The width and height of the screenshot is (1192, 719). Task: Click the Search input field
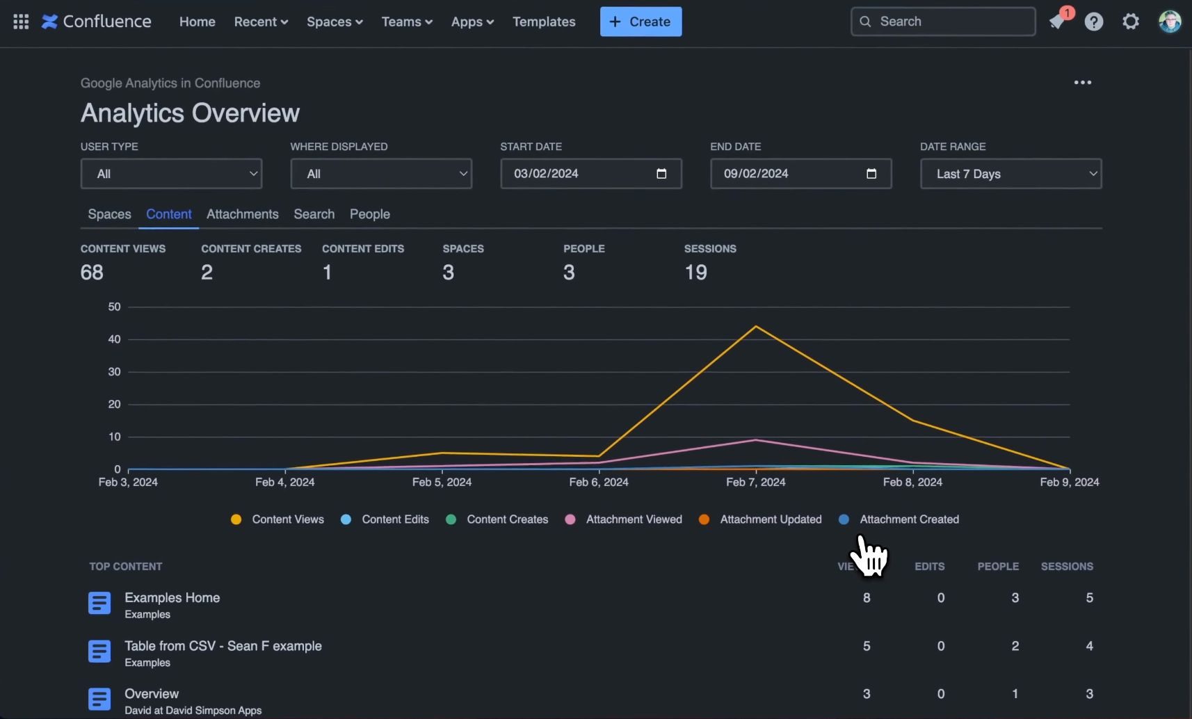[943, 22]
